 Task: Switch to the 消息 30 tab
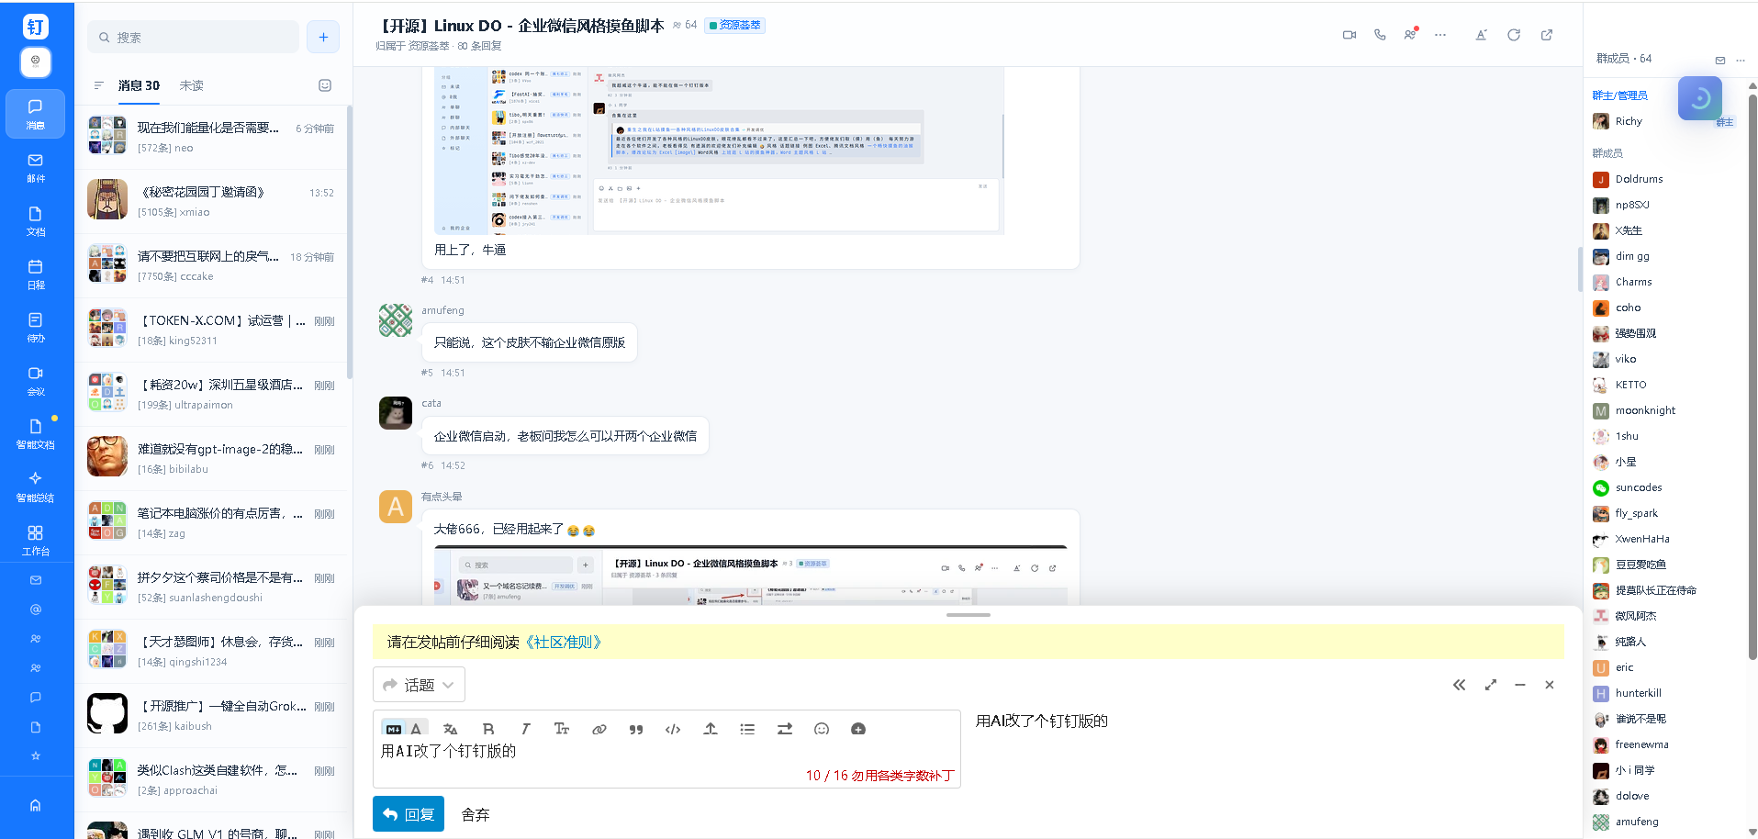pos(139,85)
